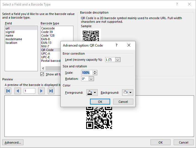Close the Select a Field dialog
The image size is (196, 148).
(x=189, y=4)
